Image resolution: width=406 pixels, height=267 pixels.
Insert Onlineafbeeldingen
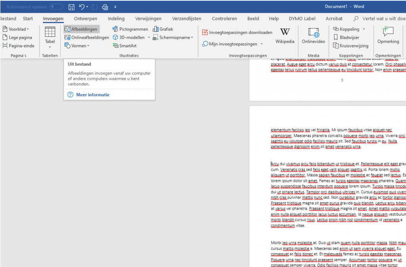pos(87,38)
